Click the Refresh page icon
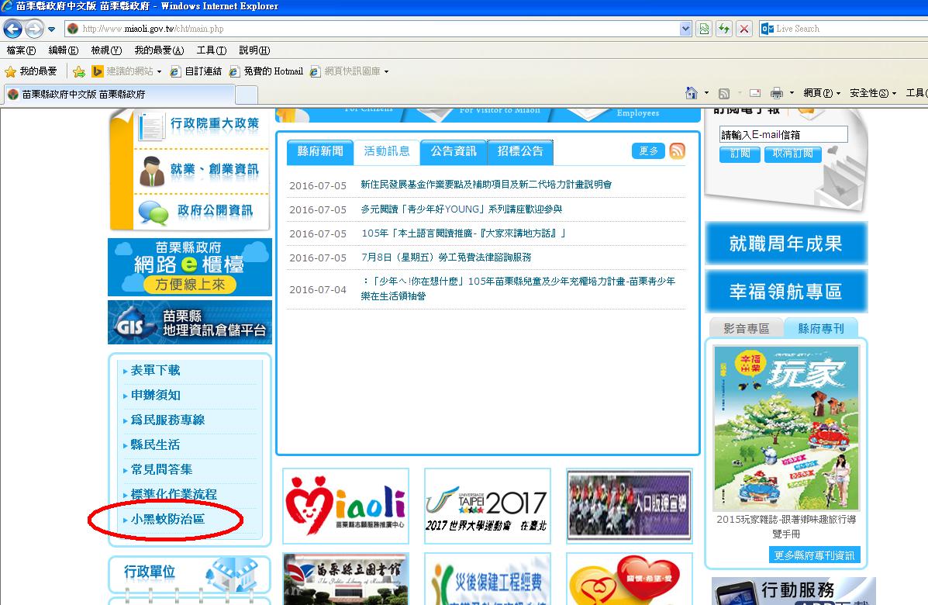 pos(724,29)
